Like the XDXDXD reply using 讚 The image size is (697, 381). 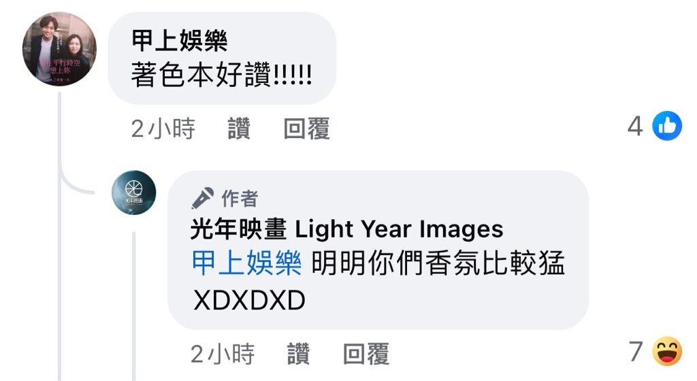click(x=298, y=354)
